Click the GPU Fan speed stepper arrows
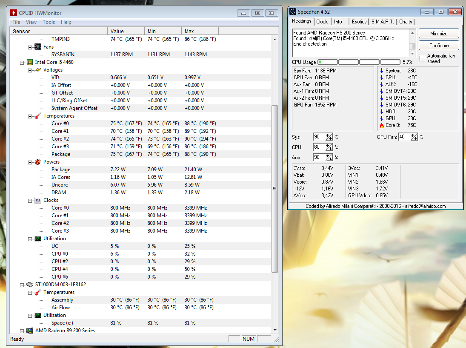Screen dimensions: 466x348 [x=414, y=137]
